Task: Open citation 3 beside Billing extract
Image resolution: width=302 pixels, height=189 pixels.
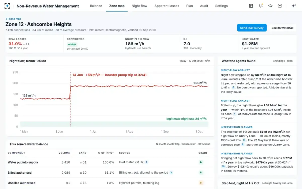Action: coord(171,173)
